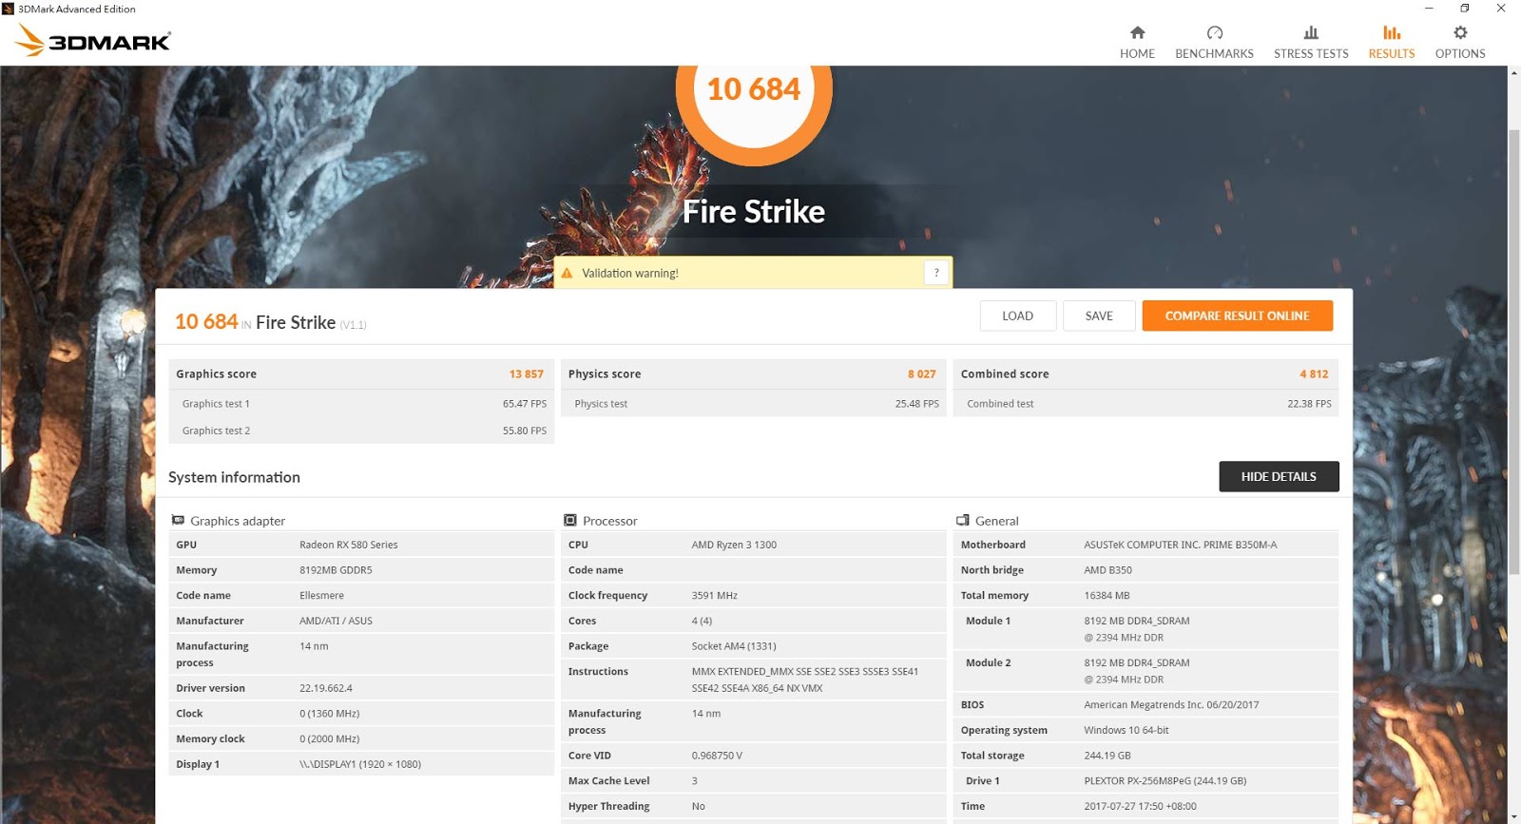Switch to the BENCHMARKS tab label

tap(1214, 54)
